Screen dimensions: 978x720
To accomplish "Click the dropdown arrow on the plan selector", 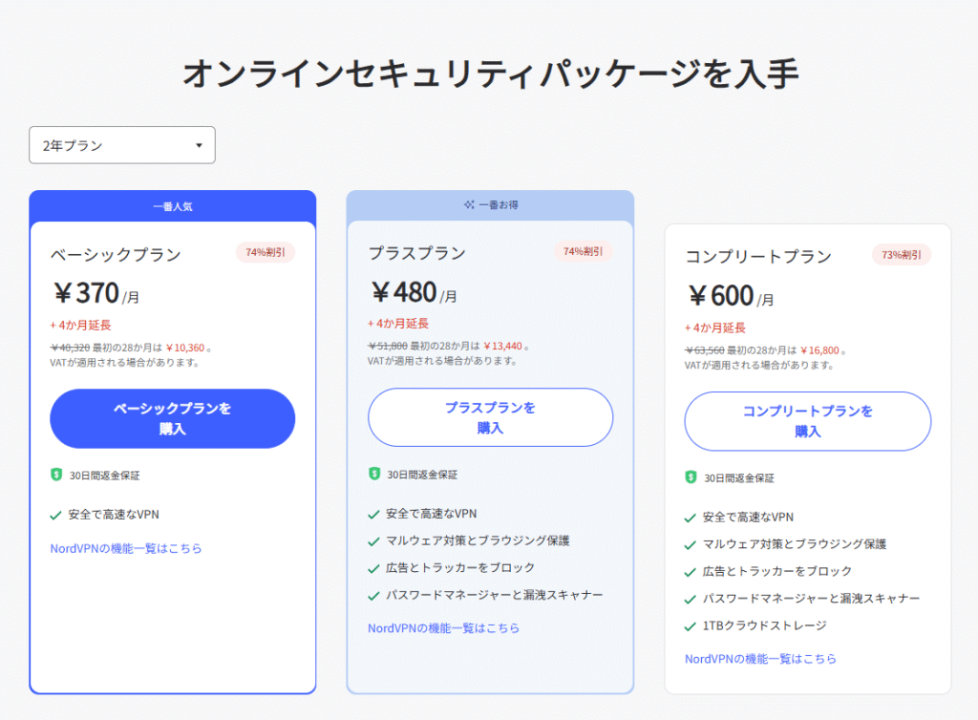I will 199,144.
